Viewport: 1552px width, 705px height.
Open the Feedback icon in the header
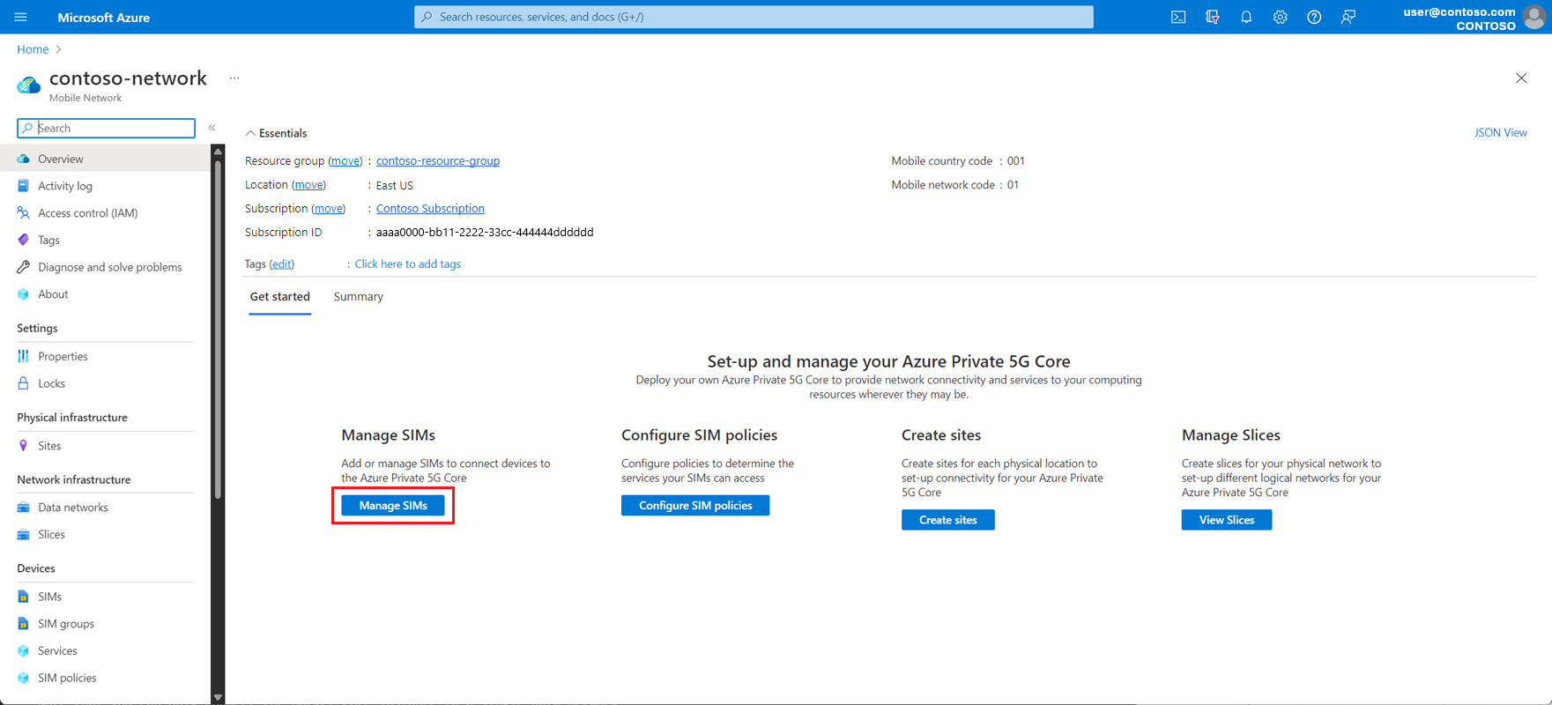1348,17
